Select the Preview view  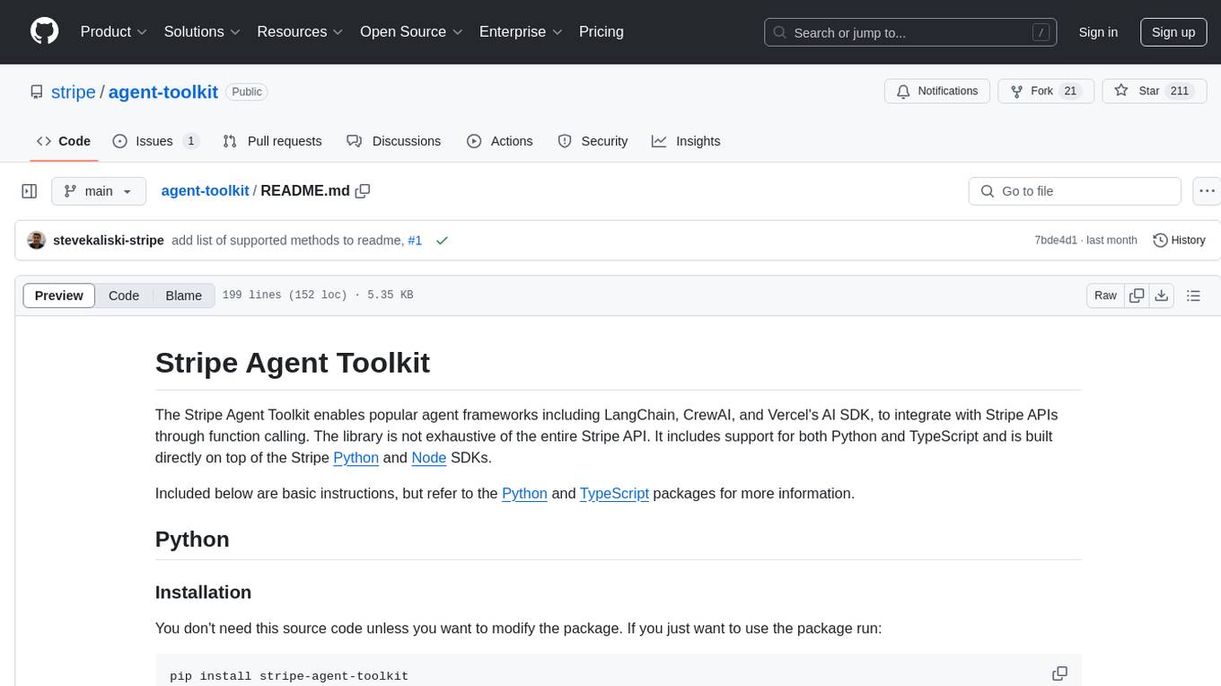pos(59,295)
